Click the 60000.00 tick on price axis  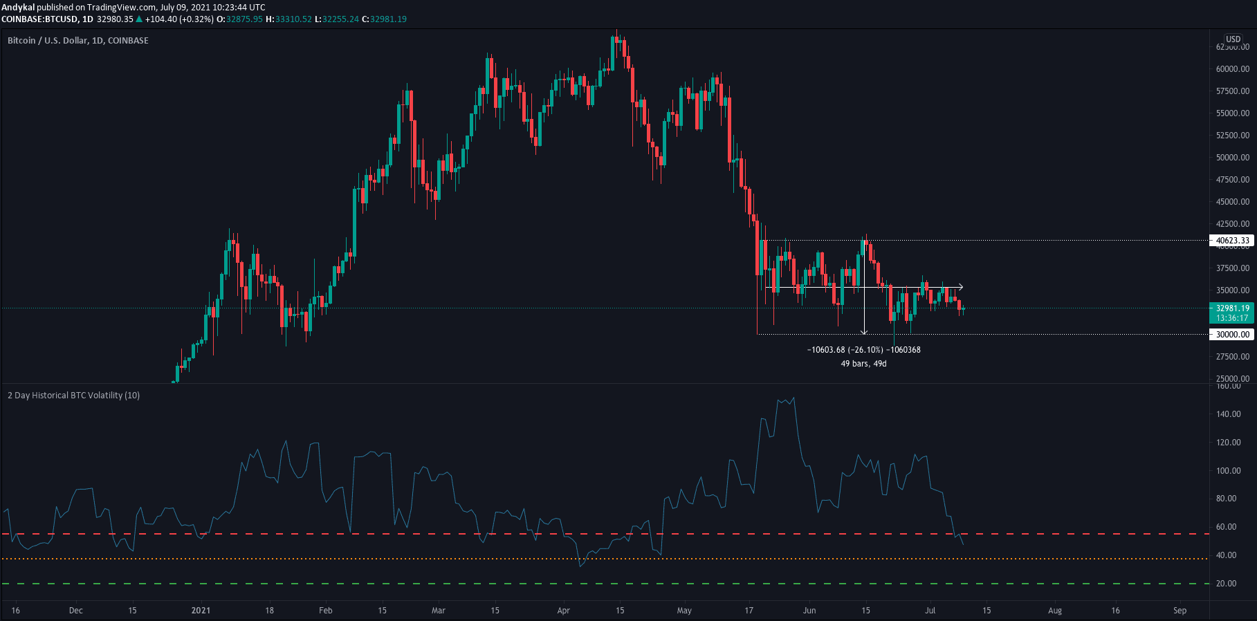(x=1232, y=69)
